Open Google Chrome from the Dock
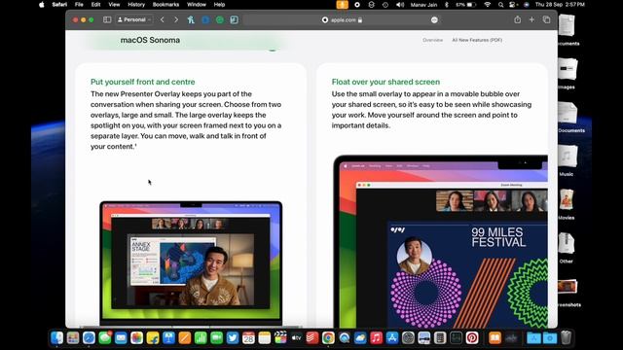Screen dimensions: 623x350 pos(328,337)
